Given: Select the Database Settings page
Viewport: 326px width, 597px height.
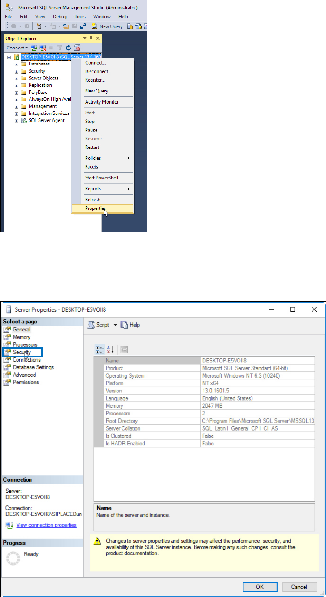Looking at the screenshot, I should (x=33, y=367).
